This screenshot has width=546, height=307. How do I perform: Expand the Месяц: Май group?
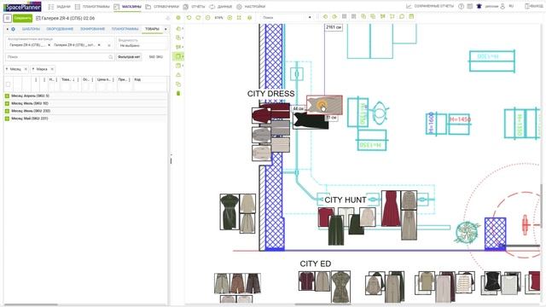click(x=7, y=119)
